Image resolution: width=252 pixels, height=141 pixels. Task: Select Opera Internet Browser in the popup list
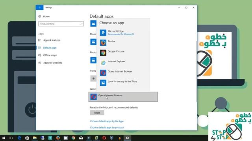[123, 73]
